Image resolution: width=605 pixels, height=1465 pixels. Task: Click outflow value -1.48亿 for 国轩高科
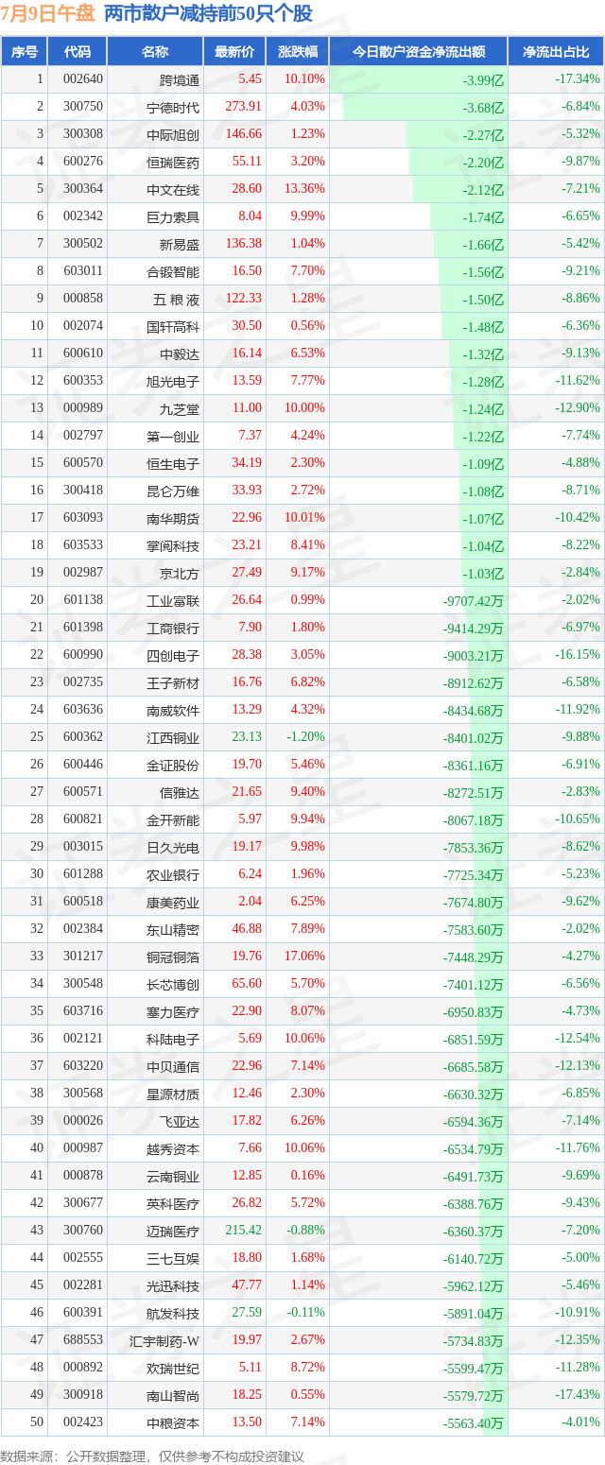(x=483, y=327)
